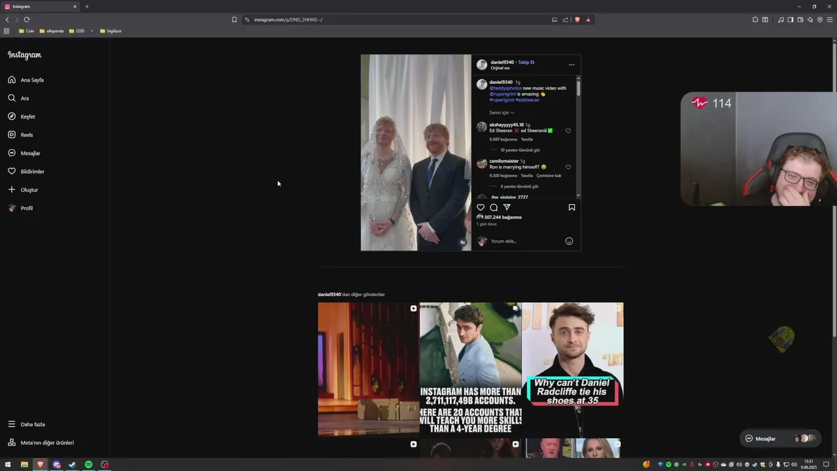
Task: Show all 10 replies under akshayyyyy45.18
Action: (x=520, y=150)
